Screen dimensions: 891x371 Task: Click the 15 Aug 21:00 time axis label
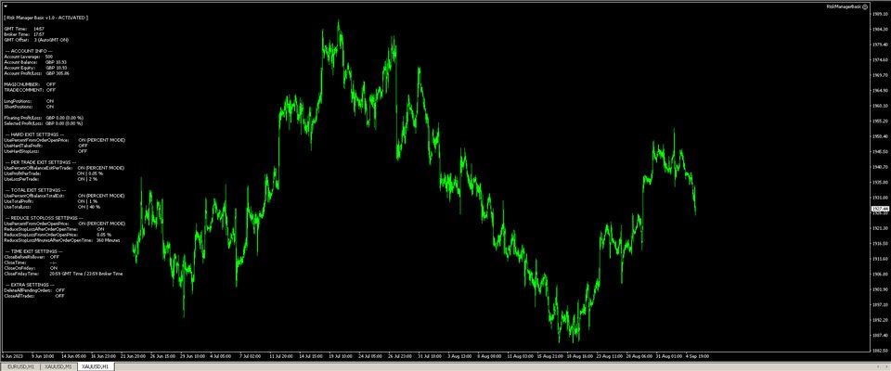(x=549, y=357)
